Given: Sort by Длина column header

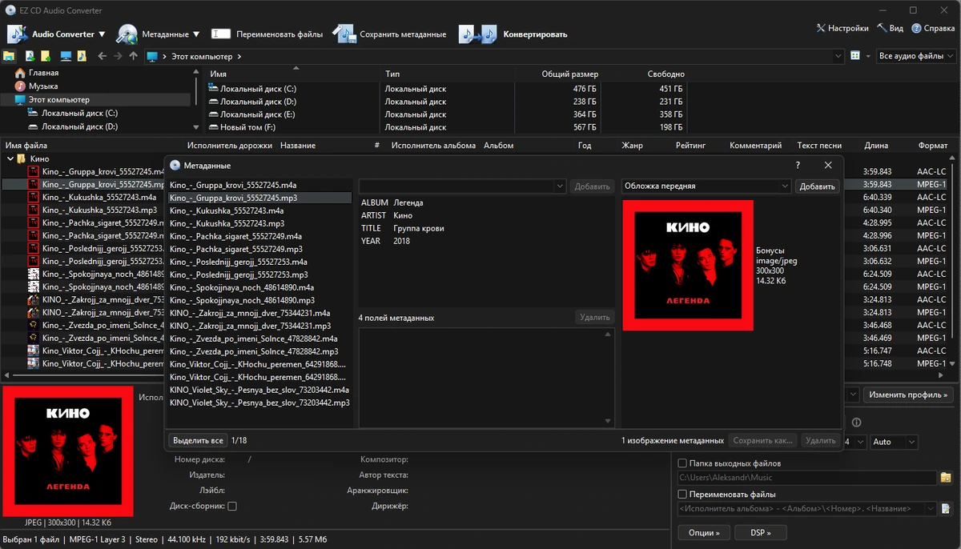Looking at the screenshot, I should [x=876, y=146].
